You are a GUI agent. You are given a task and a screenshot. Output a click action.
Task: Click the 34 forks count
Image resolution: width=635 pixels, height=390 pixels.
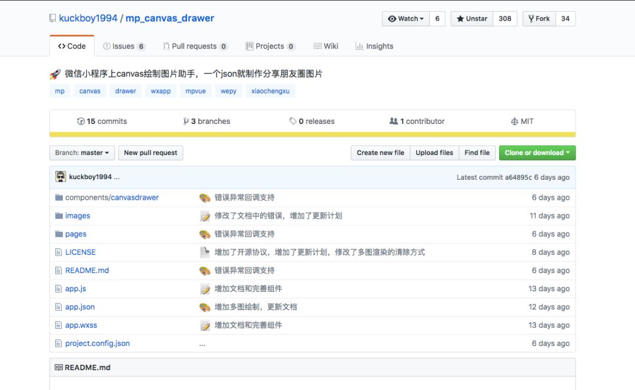click(566, 19)
